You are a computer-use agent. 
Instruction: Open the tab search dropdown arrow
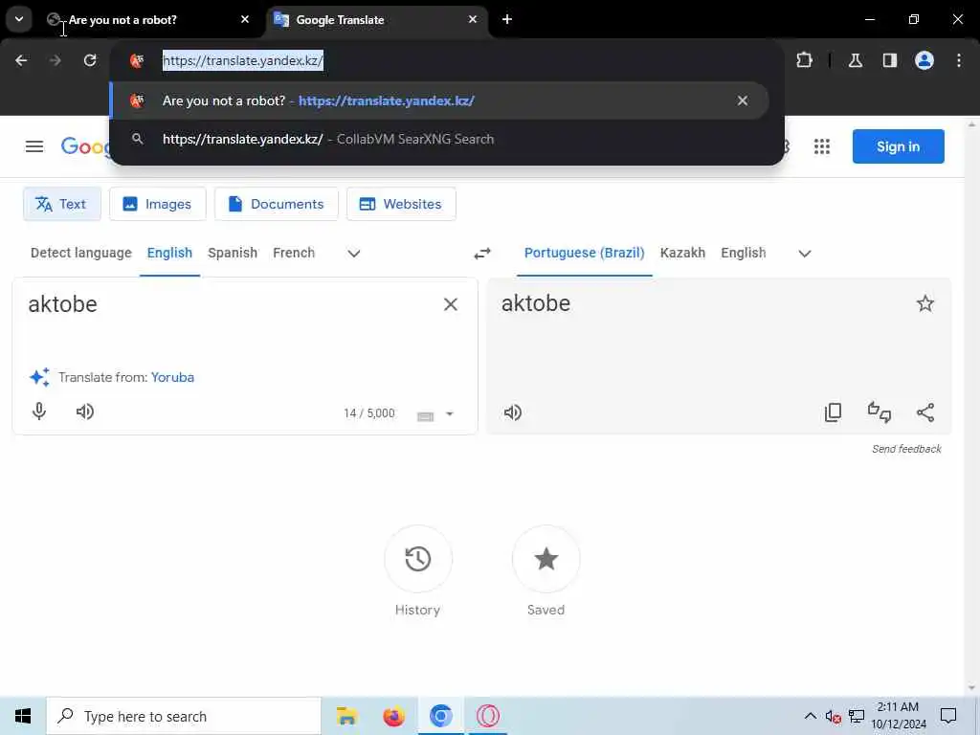pyautogui.click(x=19, y=19)
